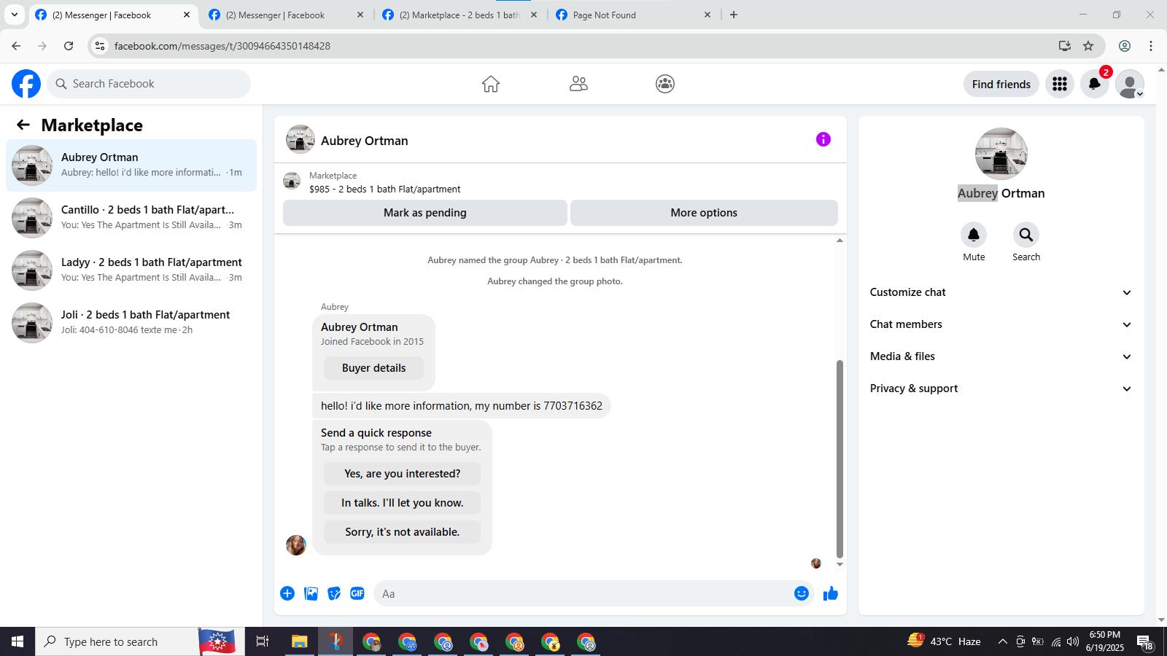This screenshot has width=1167, height=656.
Task: Open the Chrome three-dot menu
Action: 1151,46
